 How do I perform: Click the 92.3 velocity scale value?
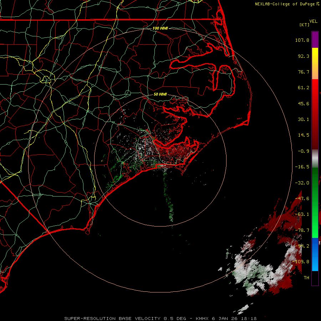pyautogui.click(x=304, y=56)
